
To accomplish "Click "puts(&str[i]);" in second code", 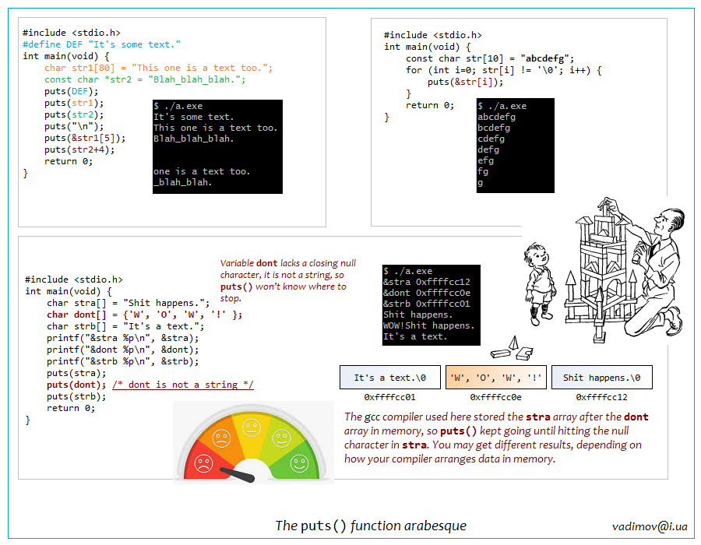I will click(x=466, y=83).
